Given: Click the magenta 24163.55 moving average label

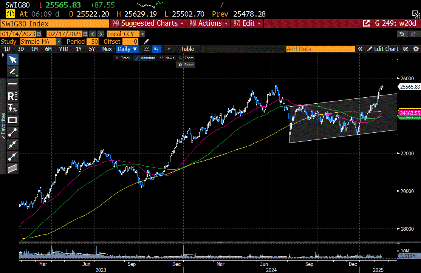Looking at the screenshot, I should click(410, 113).
